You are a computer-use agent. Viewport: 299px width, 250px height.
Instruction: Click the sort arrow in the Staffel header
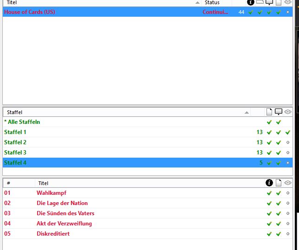(x=247, y=112)
